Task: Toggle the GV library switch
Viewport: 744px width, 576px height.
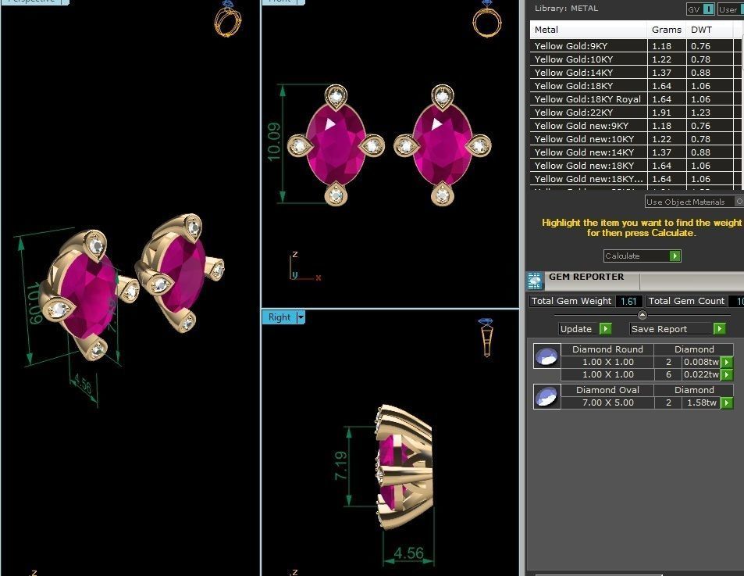Action: (700, 9)
